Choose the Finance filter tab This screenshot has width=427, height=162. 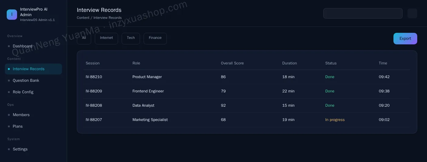[155, 38]
